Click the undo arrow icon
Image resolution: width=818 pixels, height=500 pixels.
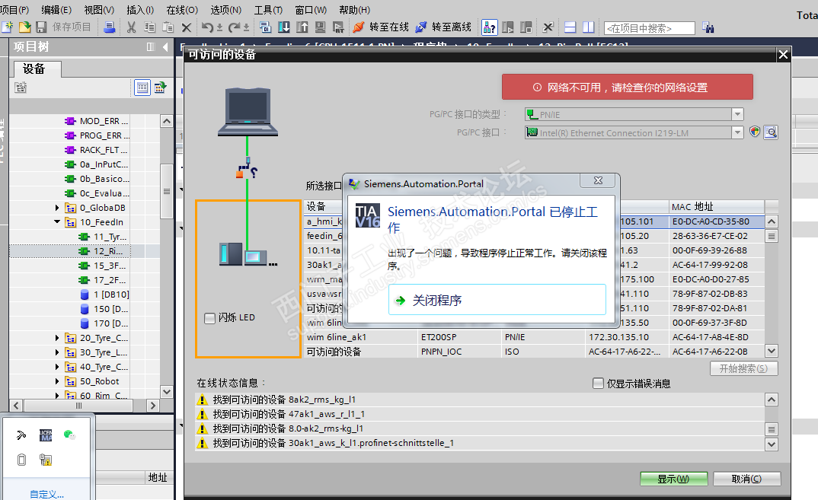pos(207,27)
